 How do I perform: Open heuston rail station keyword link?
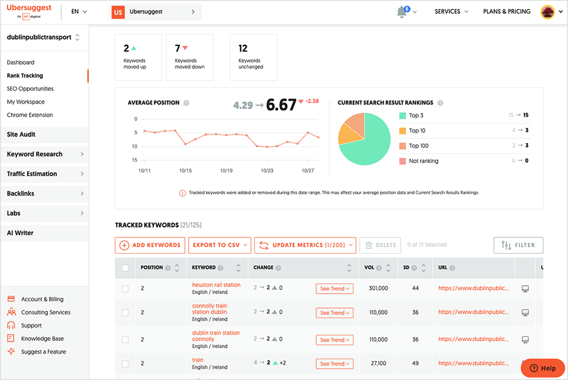216,285
